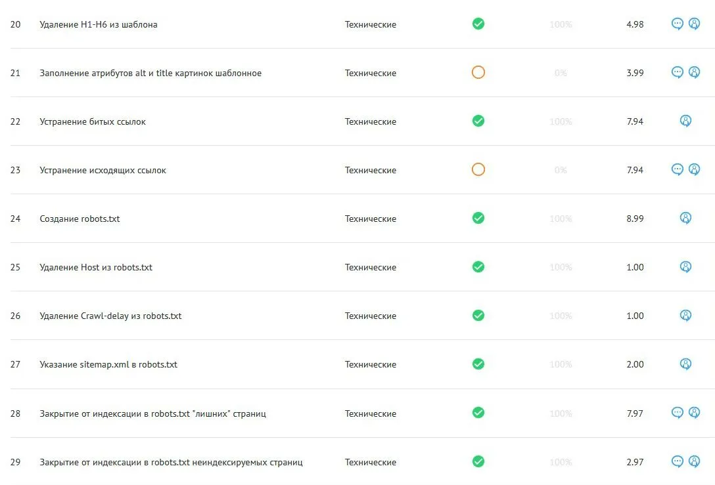
Task: Open comment icon for row 29
Action: [677, 461]
